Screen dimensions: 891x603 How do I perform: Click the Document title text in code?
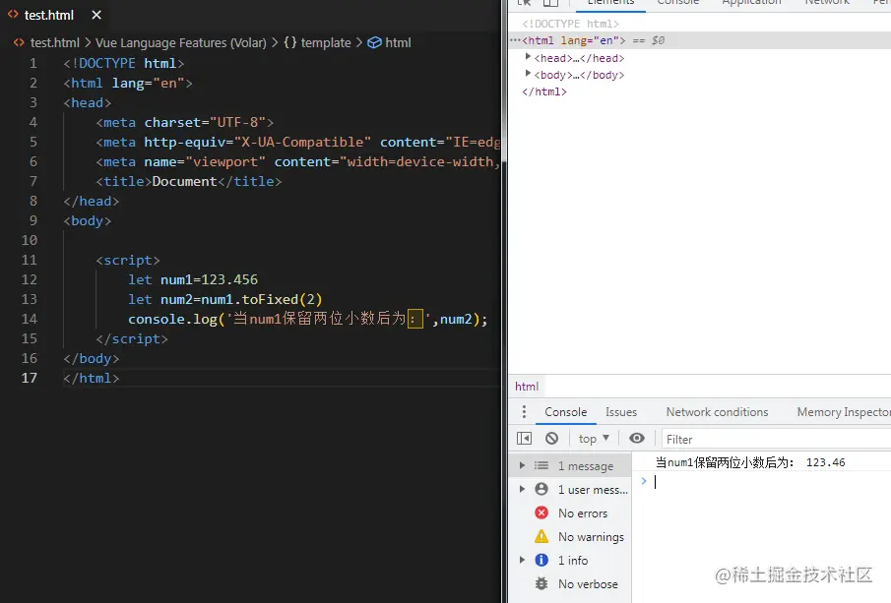point(185,182)
